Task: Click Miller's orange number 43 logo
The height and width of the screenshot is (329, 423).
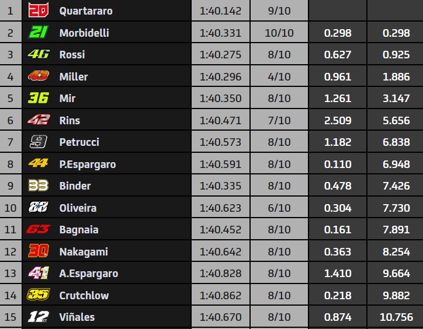Action: [39, 76]
